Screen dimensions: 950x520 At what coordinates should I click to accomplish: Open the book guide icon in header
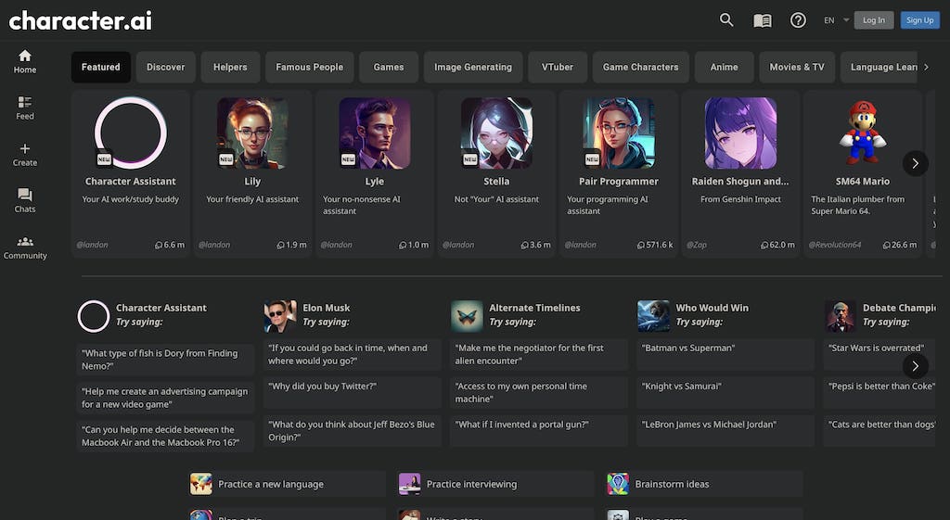point(762,20)
